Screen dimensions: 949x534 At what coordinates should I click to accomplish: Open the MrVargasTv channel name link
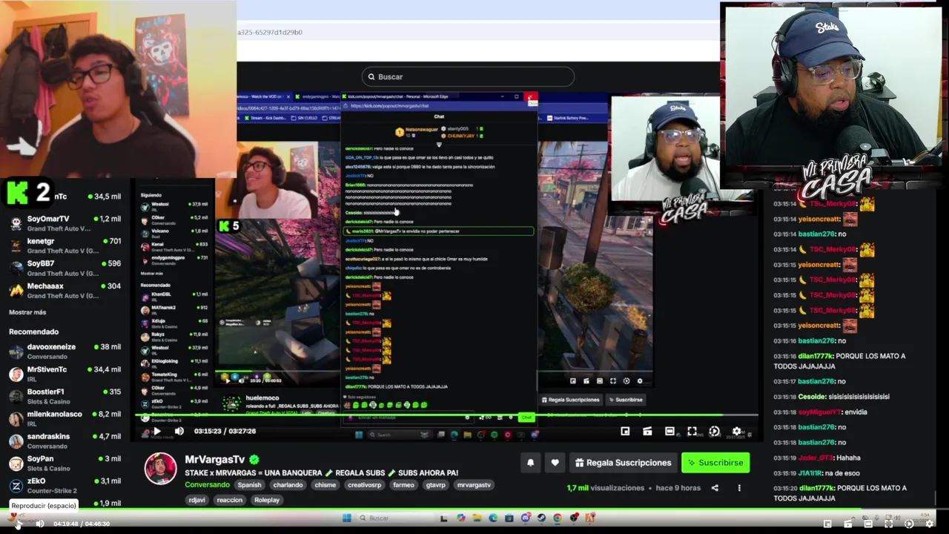point(214,460)
